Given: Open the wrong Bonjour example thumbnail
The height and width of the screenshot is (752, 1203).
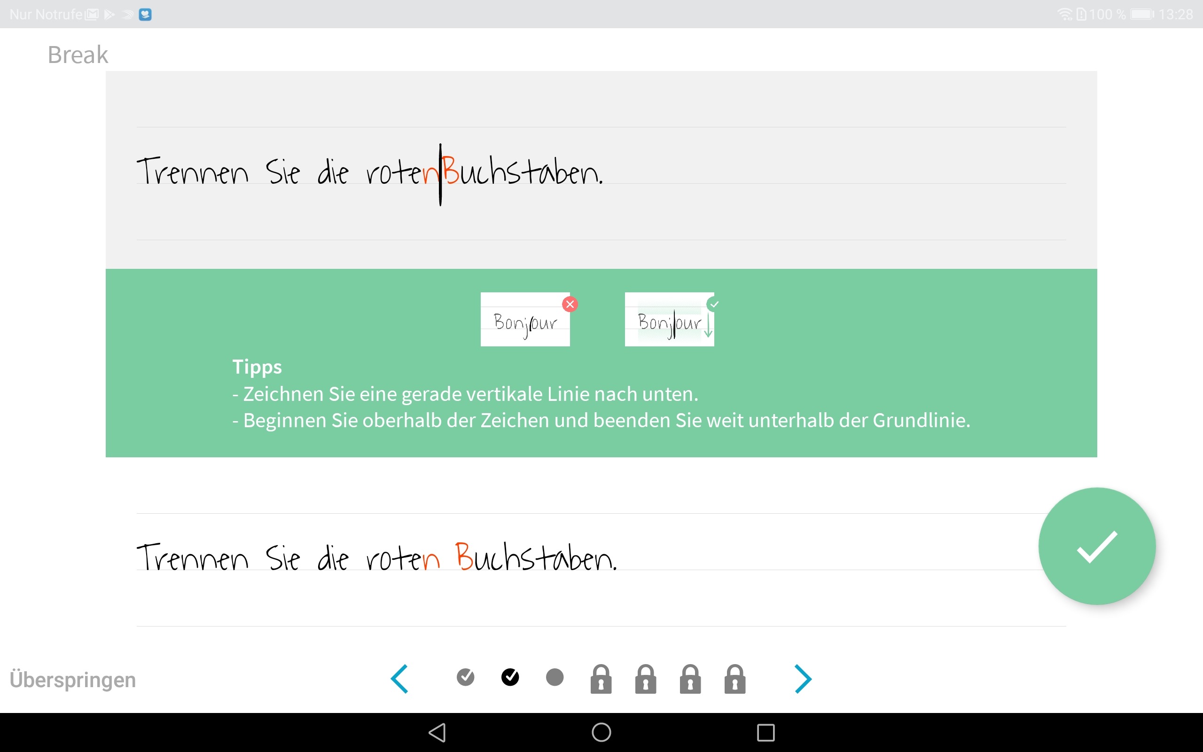Looking at the screenshot, I should pyautogui.click(x=525, y=319).
